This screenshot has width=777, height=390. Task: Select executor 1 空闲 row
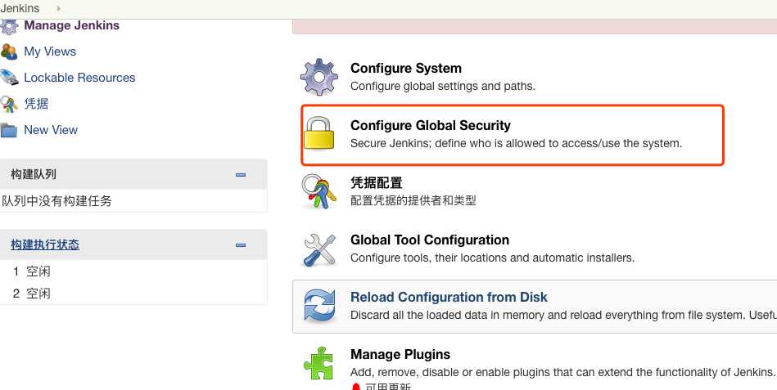pyautogui.click(x=133, y=271)
